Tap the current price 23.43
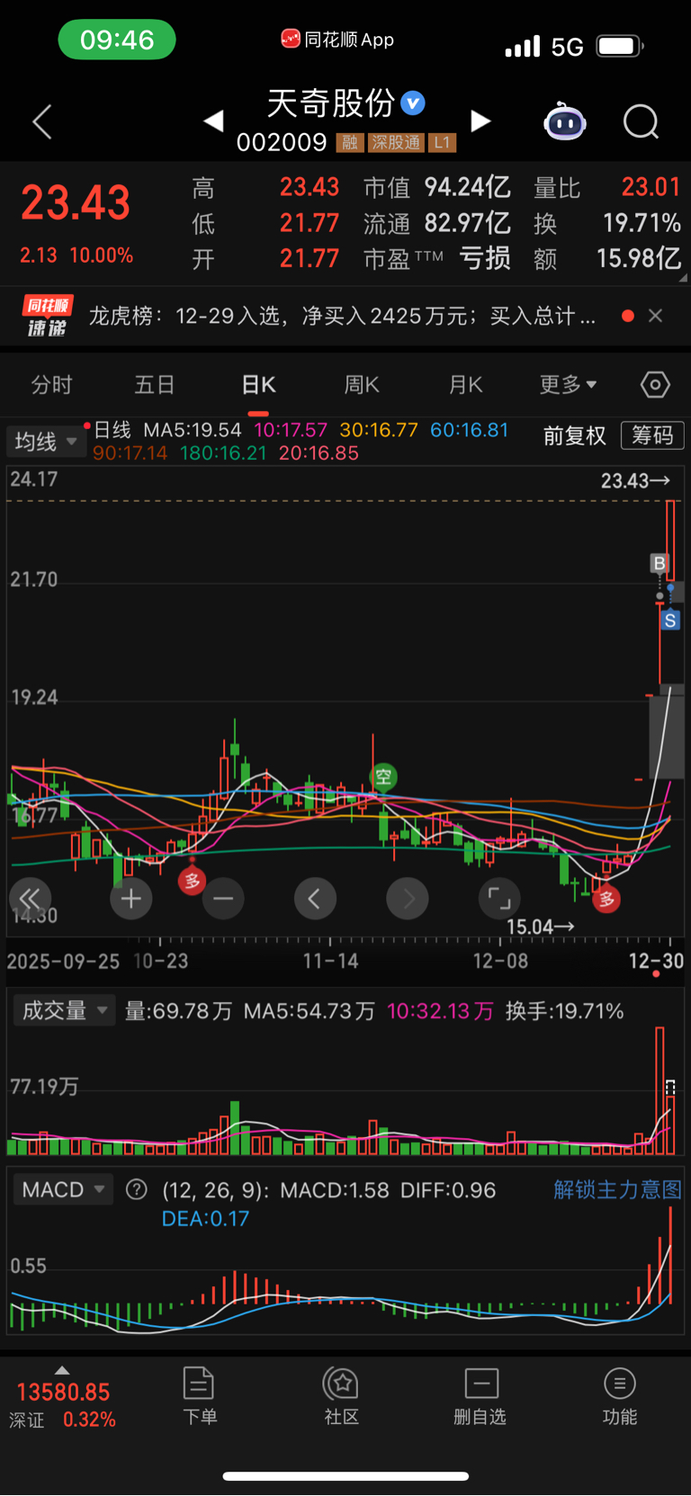This screenshot has width=691, height=1496. point(76,202)
